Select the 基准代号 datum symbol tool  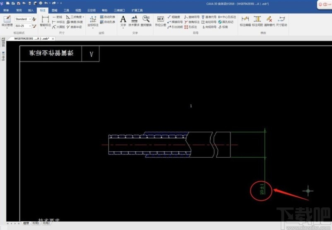tap(209, 17)
